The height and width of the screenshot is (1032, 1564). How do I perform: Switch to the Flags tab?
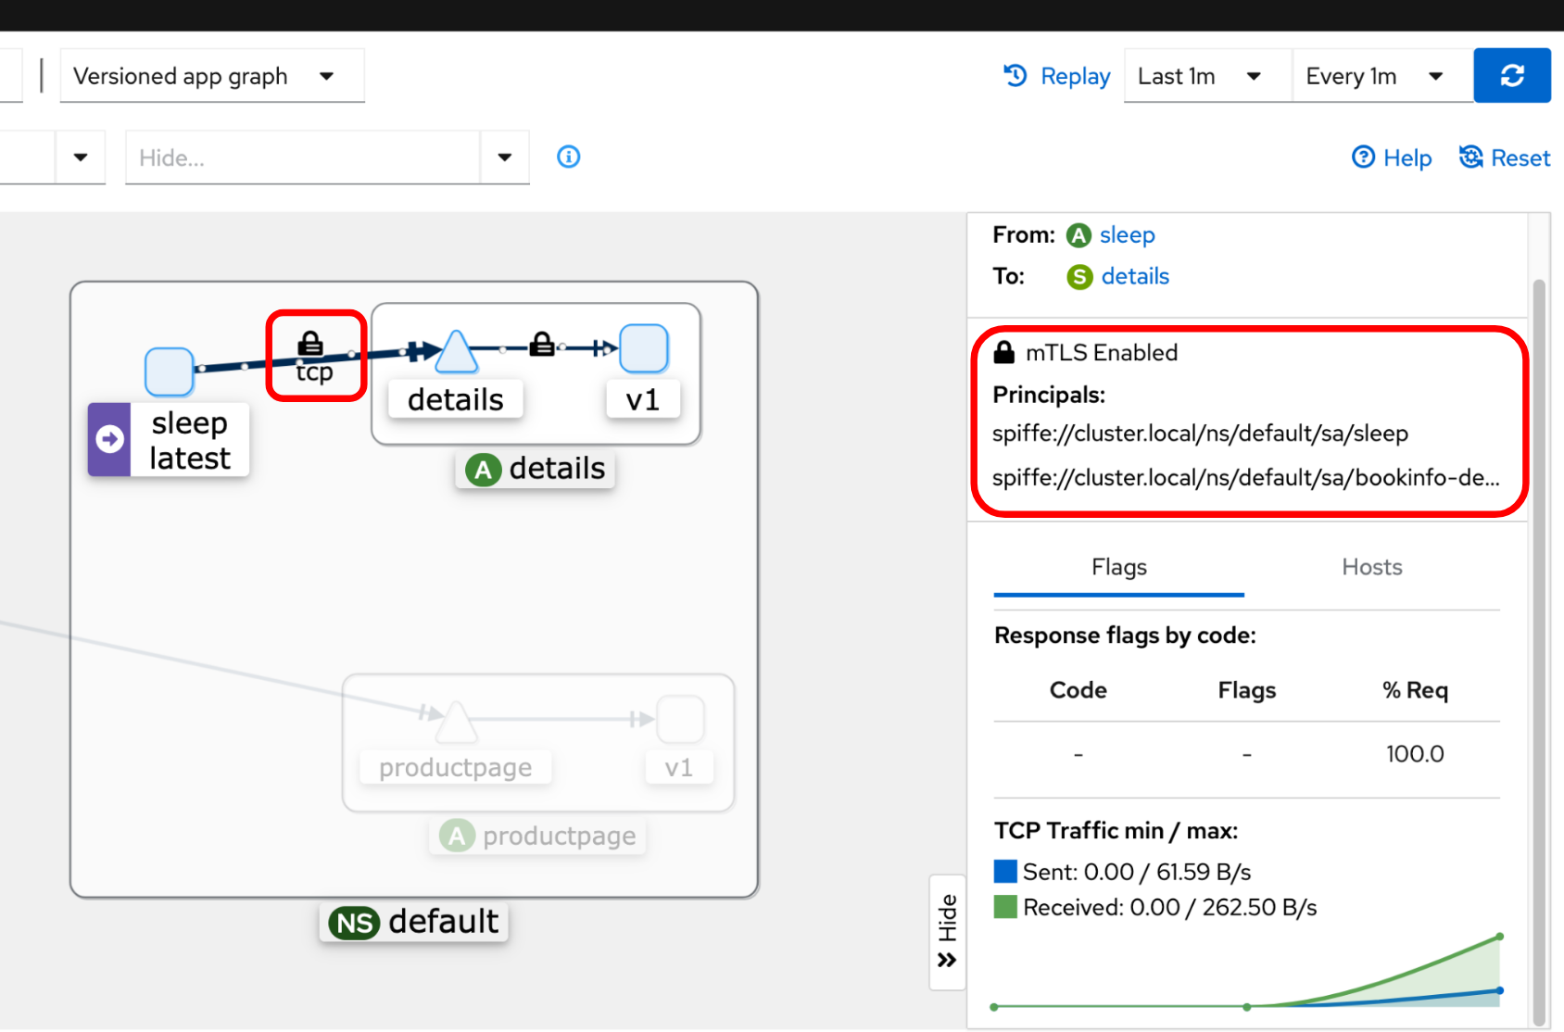coord(1118,567)
